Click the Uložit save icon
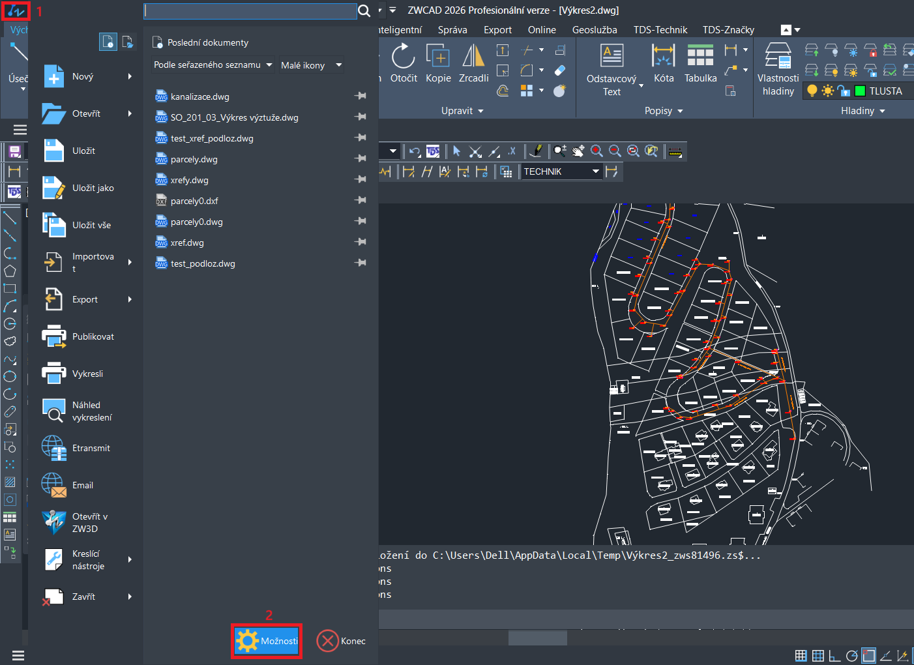914x665 pixels. (x=53, y=151)
